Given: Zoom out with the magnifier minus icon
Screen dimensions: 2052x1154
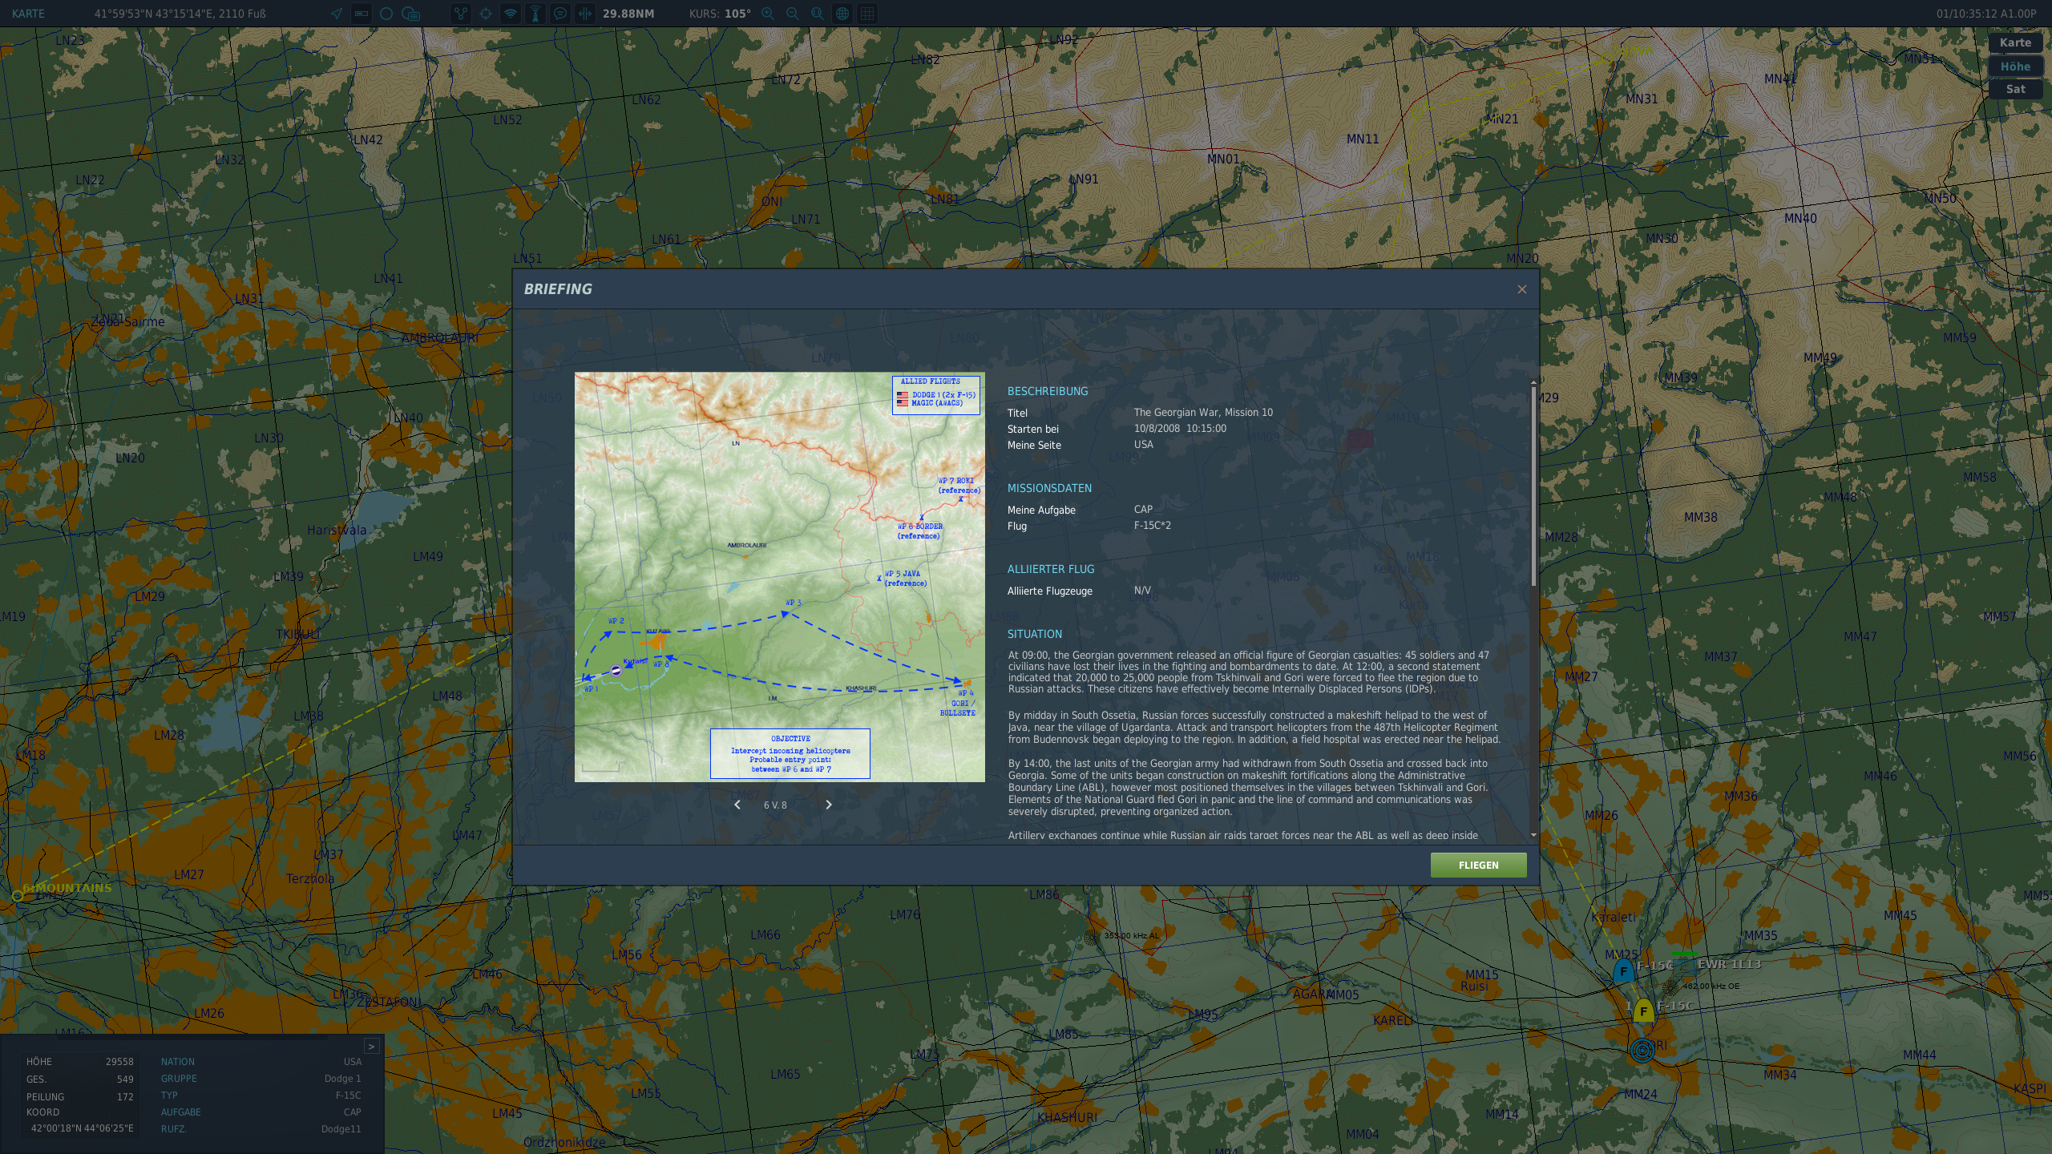Looking at the screenshot, I should pyautogui.click(x=793, y=14).
